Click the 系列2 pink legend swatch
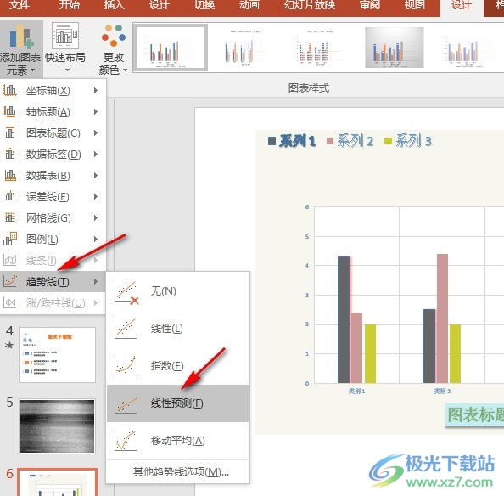This screenshot has height=496, width=504. [330, 141]
